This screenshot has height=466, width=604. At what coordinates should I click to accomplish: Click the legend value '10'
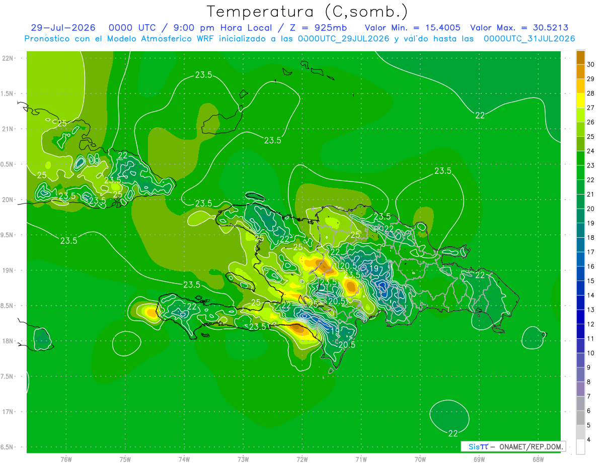click(x=590, y=353)
